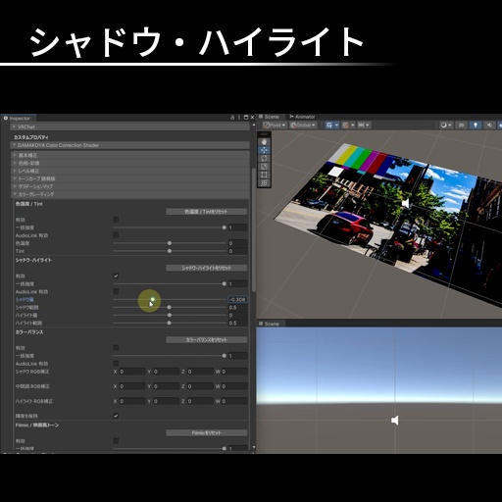Select the lower Scene tab
The image size is (502, 502).
(x=270, y=324)
